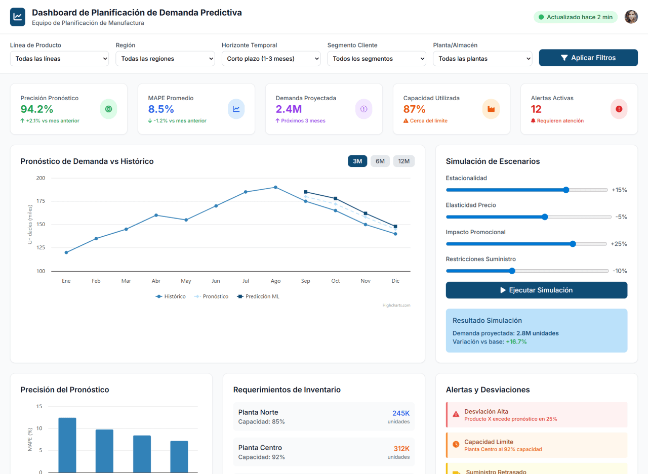Click the red exclamation icon on Alertas Activas card
Viewport: 648px width, 474px height.
(619, 109)
